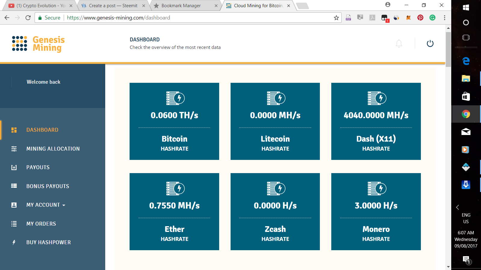Open the Ether hashrate card

(x=174, y=211)
